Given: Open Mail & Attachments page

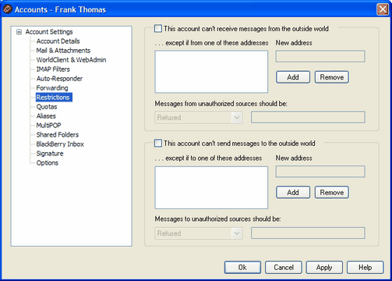Looking at the screenshot, I should tap(63, 51).
